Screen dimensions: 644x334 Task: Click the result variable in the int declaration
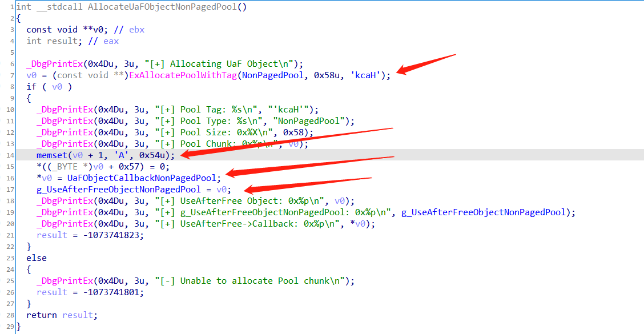(x=62, y=41)
